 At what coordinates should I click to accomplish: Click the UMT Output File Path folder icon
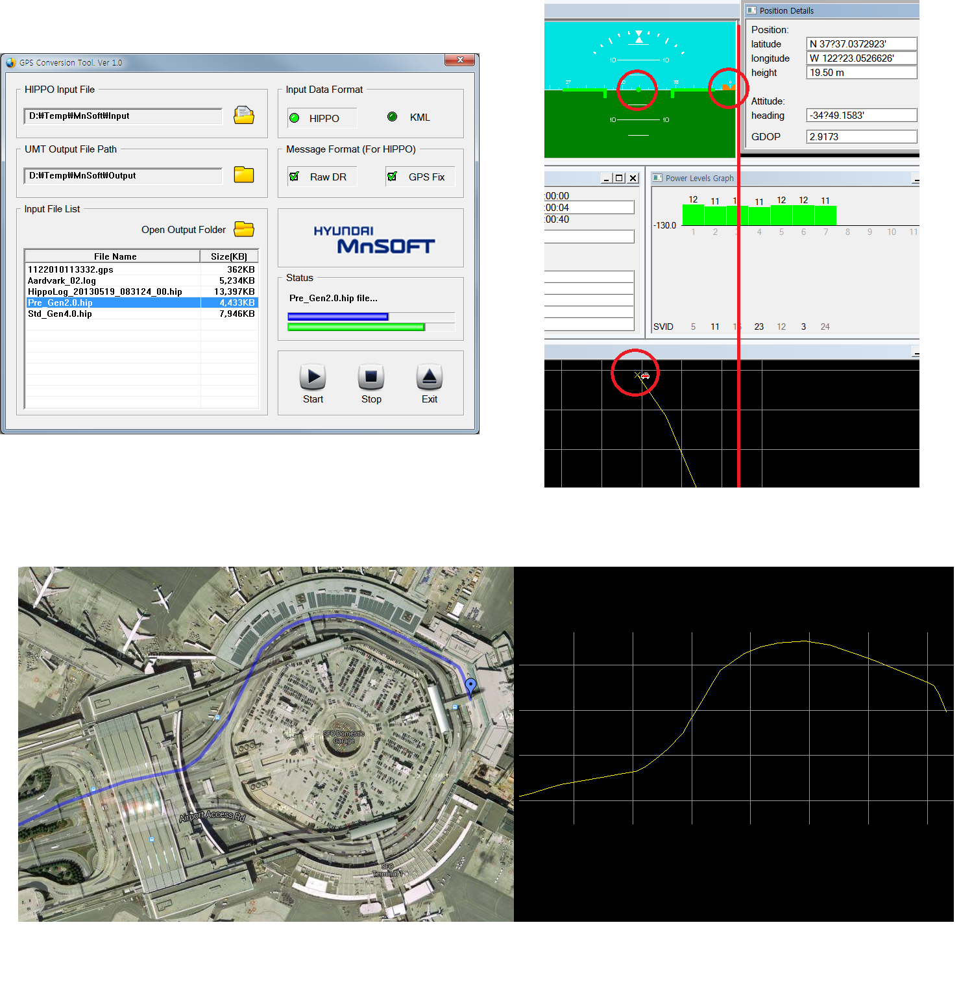(x=244, y=175)
